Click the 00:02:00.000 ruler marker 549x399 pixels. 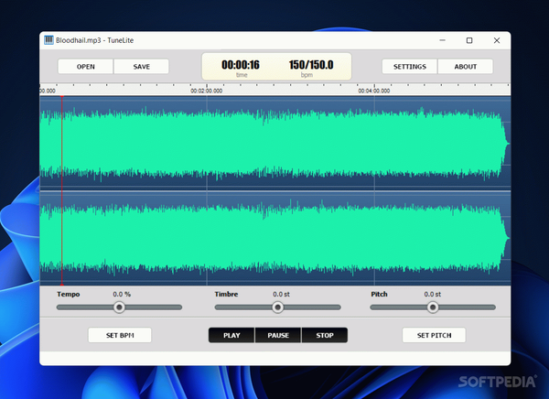point(206,91)
